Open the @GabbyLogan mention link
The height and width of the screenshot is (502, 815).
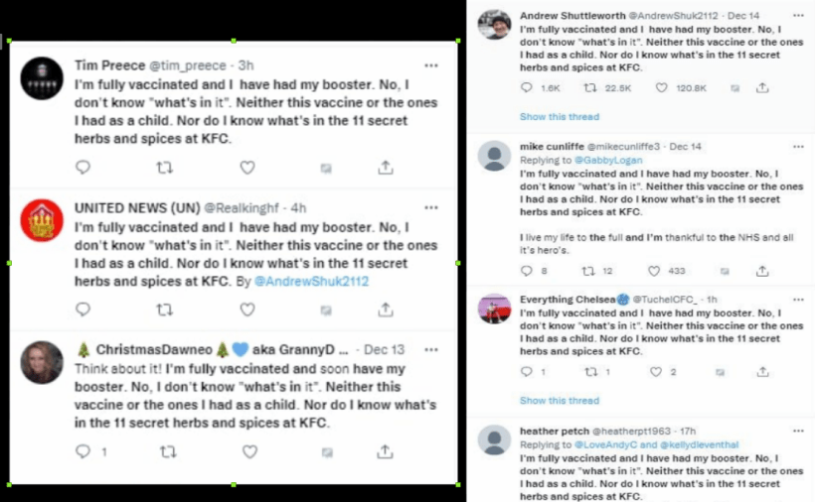pyautogui.click(x=599, y=160)
